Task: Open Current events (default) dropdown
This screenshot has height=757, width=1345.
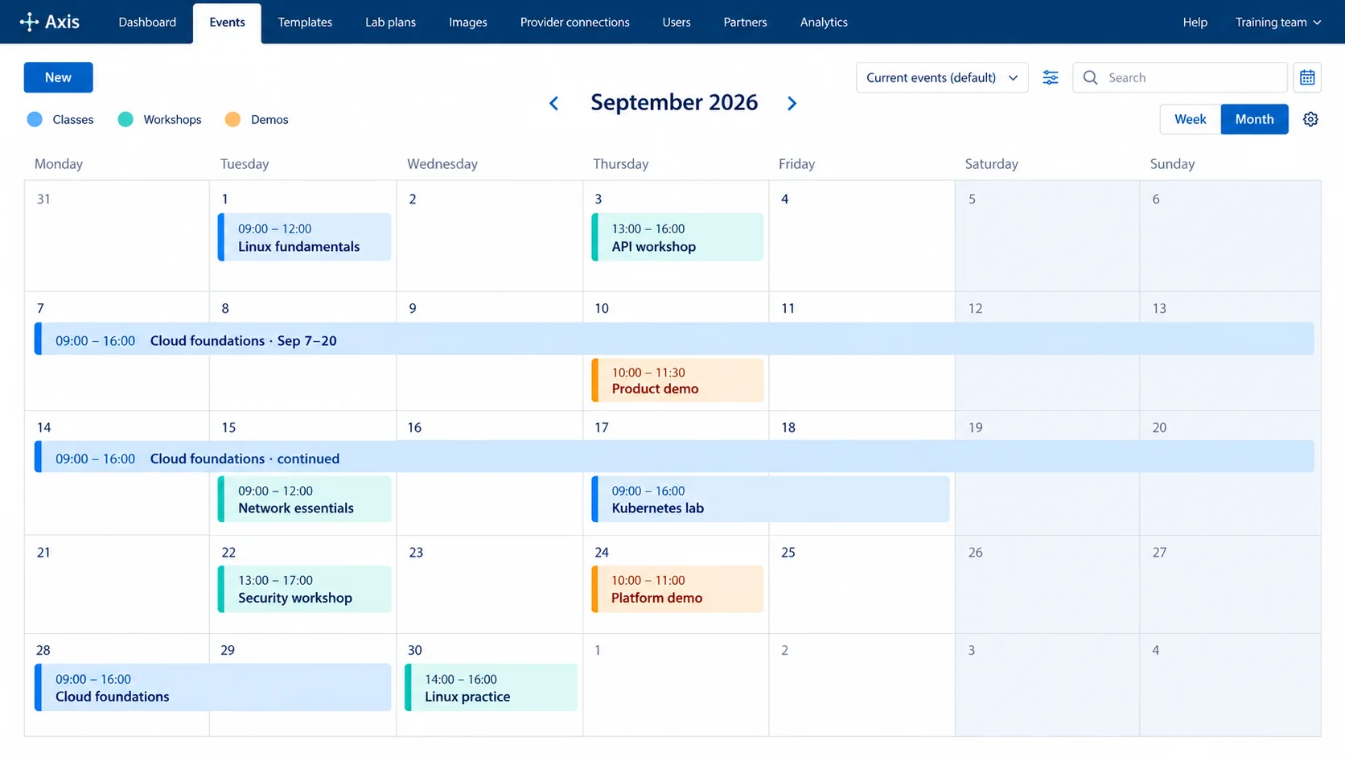Action: (x=942, y=77)
